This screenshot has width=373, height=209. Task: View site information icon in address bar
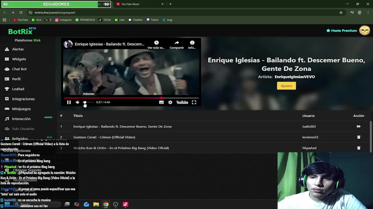click(x=30, y=12)
